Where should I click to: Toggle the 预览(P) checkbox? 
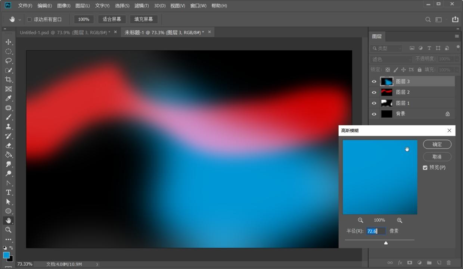coord(425,168)
